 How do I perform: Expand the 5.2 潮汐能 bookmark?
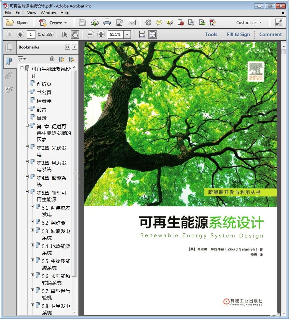pos(32,222)
